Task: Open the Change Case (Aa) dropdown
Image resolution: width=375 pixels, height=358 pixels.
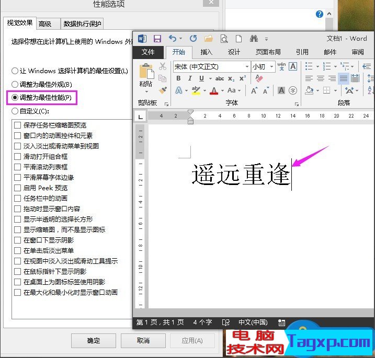Action: point(234,90)
